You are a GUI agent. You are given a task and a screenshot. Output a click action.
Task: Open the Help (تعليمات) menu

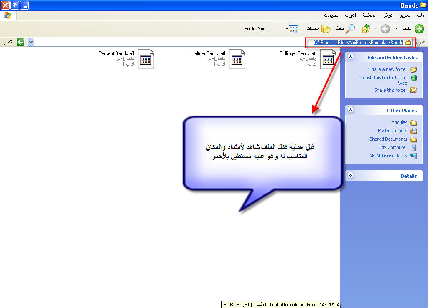coord(331,15)
